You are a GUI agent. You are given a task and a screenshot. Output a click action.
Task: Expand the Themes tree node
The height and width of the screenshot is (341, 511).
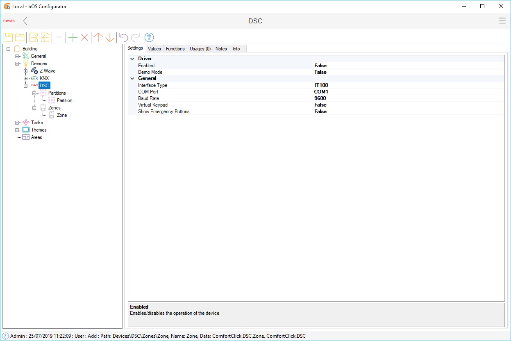click(x=17, y=130)
